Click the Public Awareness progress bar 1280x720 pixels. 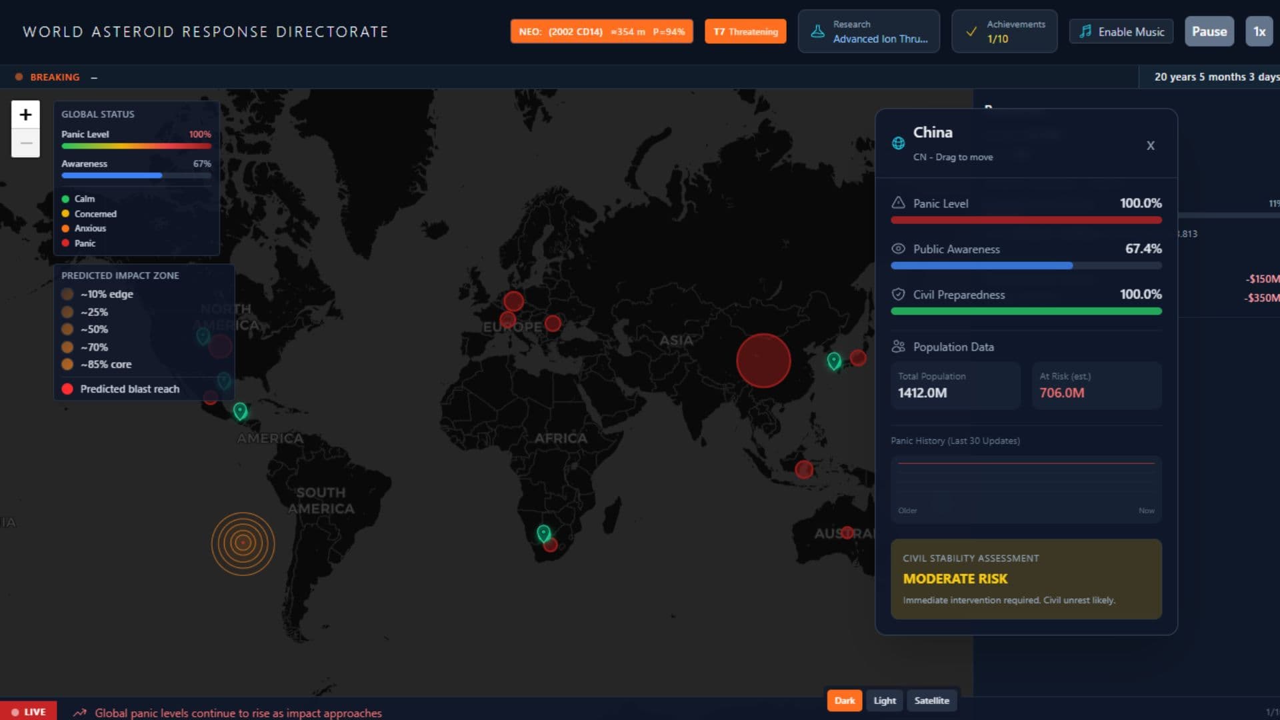tap(1025, 265)
